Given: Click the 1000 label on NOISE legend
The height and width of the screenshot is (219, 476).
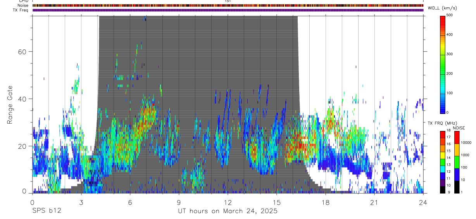Looking at the screenshot, I should (465, 155).
